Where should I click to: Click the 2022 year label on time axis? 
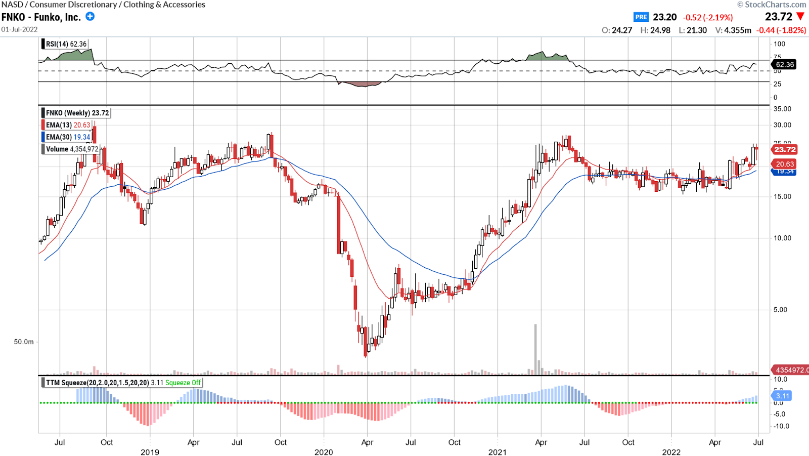pyautogui.click(x=671, y=452)
